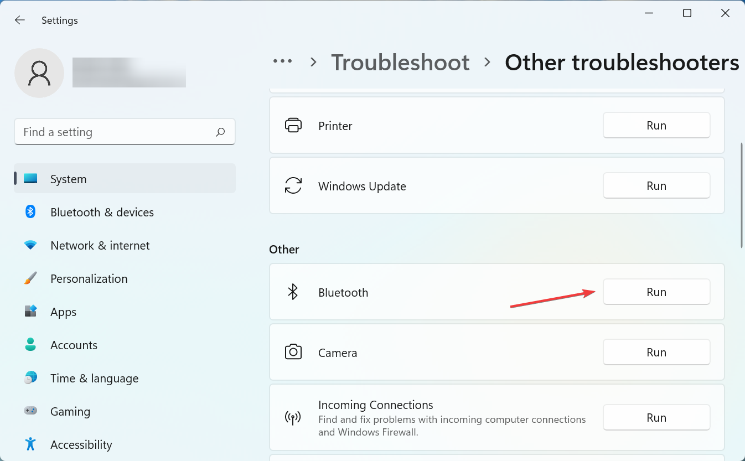Click the Printer troubleshooter icon
Viewport: 745px width, 461px height.
(x=293, y=125)
